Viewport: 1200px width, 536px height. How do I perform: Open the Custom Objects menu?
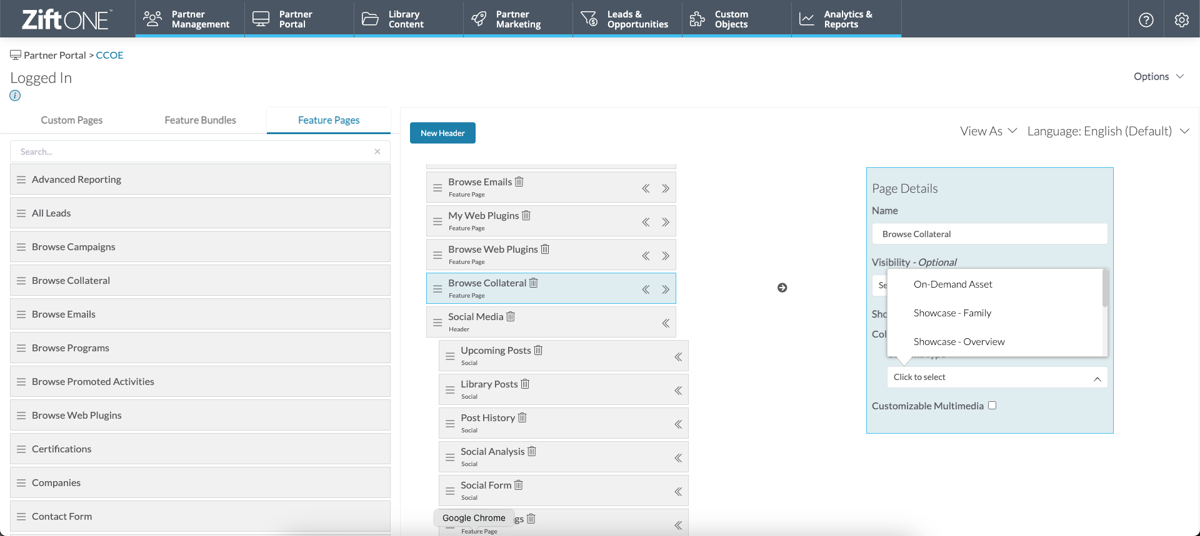click(736, 19)
